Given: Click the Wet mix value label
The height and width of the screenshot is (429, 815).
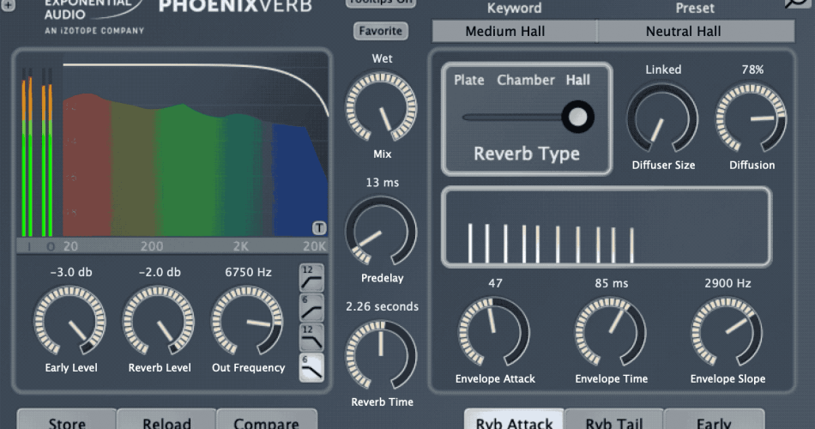Looking at the screenshot, I should (382, 58).
